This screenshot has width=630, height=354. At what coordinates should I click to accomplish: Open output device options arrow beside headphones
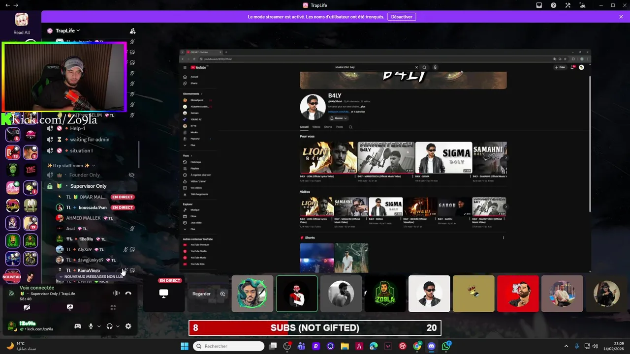(118, 326)
